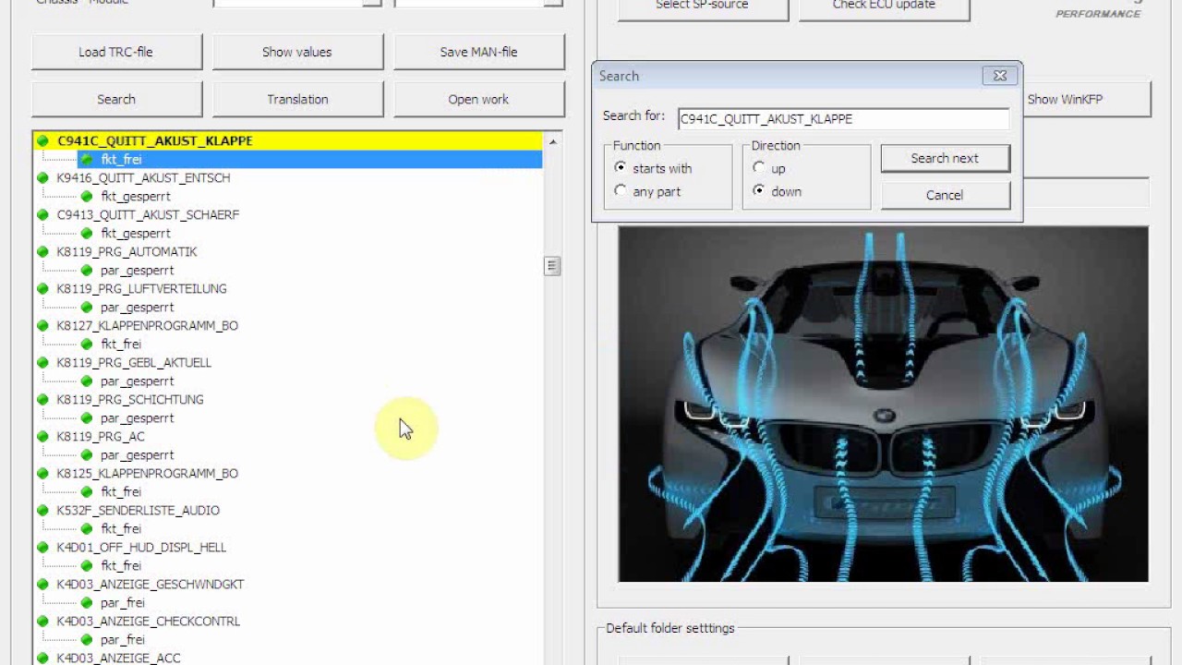
Task: Select par_frei under K4D03_ANZEIGE_GESCHWNDGKT
Action: coord(123,603)
